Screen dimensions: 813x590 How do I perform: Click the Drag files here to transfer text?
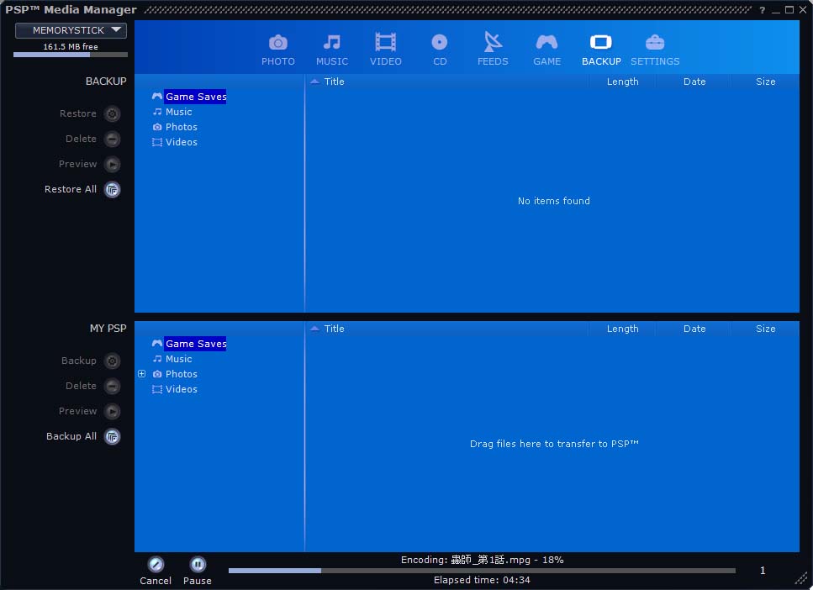[554, 444]
